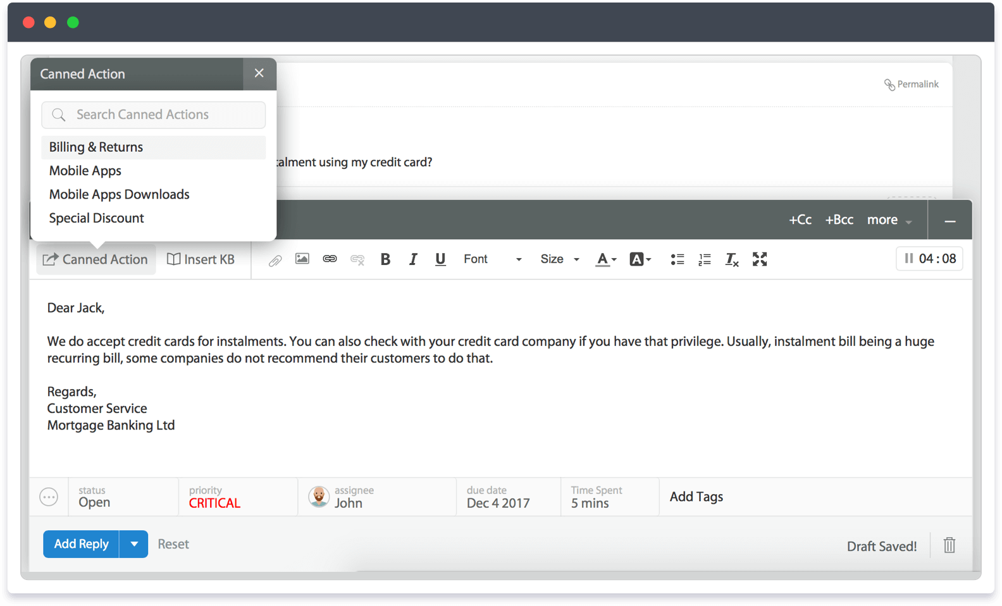The image size is (1002, 606).
Task: Open the Size dropdown
Action: click(x=559, y=259)
